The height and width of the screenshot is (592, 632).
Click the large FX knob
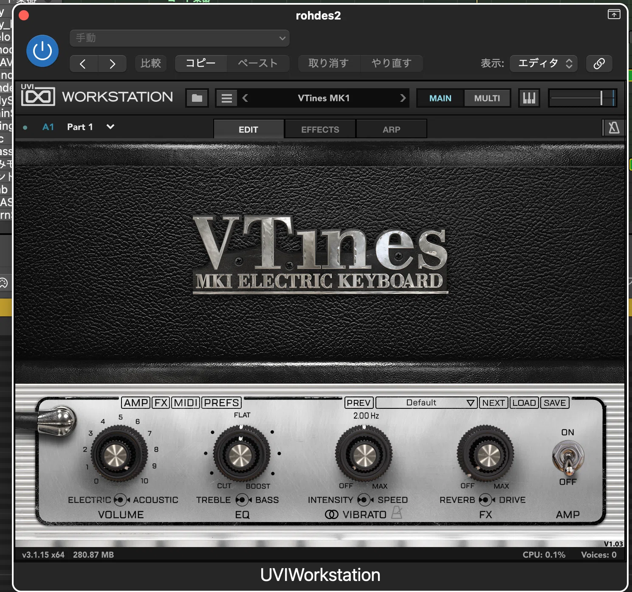[485, 454]
